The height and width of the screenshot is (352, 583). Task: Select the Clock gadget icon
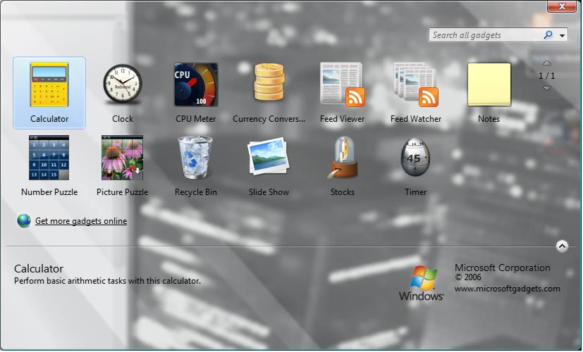[x=123, y=84]
